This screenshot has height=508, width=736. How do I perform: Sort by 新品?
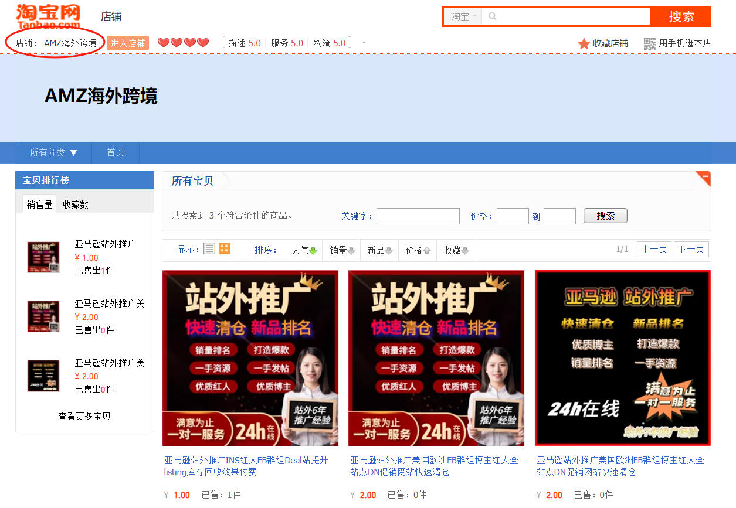click(x=379, y=250)
